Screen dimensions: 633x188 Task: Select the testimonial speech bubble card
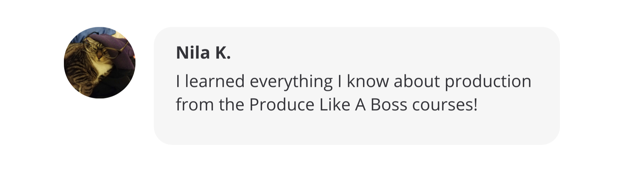(x=357, y=86)
